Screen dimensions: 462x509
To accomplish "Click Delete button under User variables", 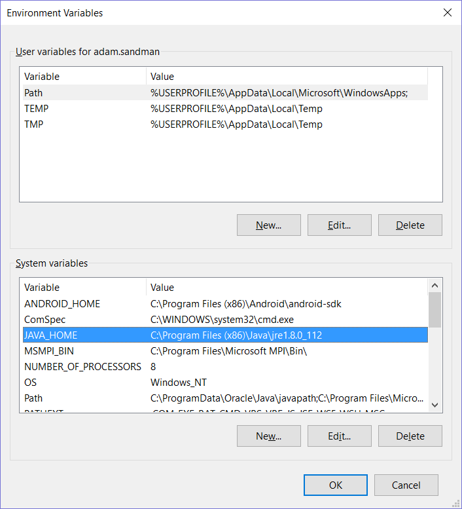I will coord(410,225).
